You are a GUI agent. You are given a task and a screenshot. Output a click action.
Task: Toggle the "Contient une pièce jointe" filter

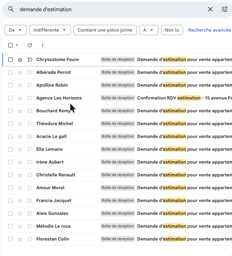click(x=105, y=30)
